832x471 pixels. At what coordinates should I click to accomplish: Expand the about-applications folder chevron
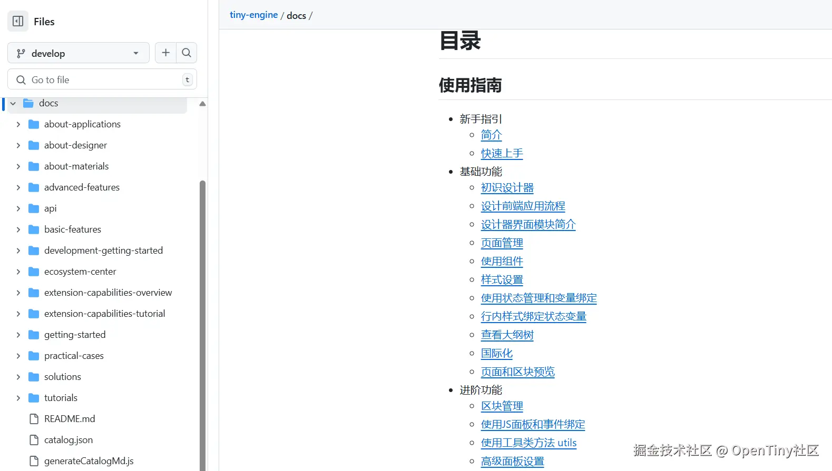[18, 124]
